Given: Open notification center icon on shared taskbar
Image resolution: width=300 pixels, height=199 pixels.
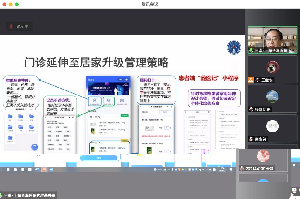Looking at the screenshot, I should coord(231,170).
